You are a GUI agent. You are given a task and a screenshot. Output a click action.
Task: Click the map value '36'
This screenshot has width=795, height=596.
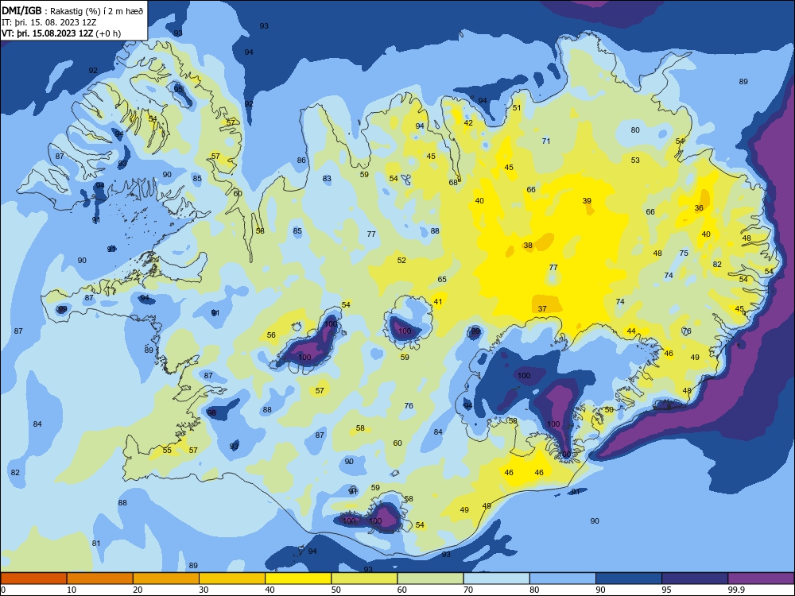click(x=699, y=207)
